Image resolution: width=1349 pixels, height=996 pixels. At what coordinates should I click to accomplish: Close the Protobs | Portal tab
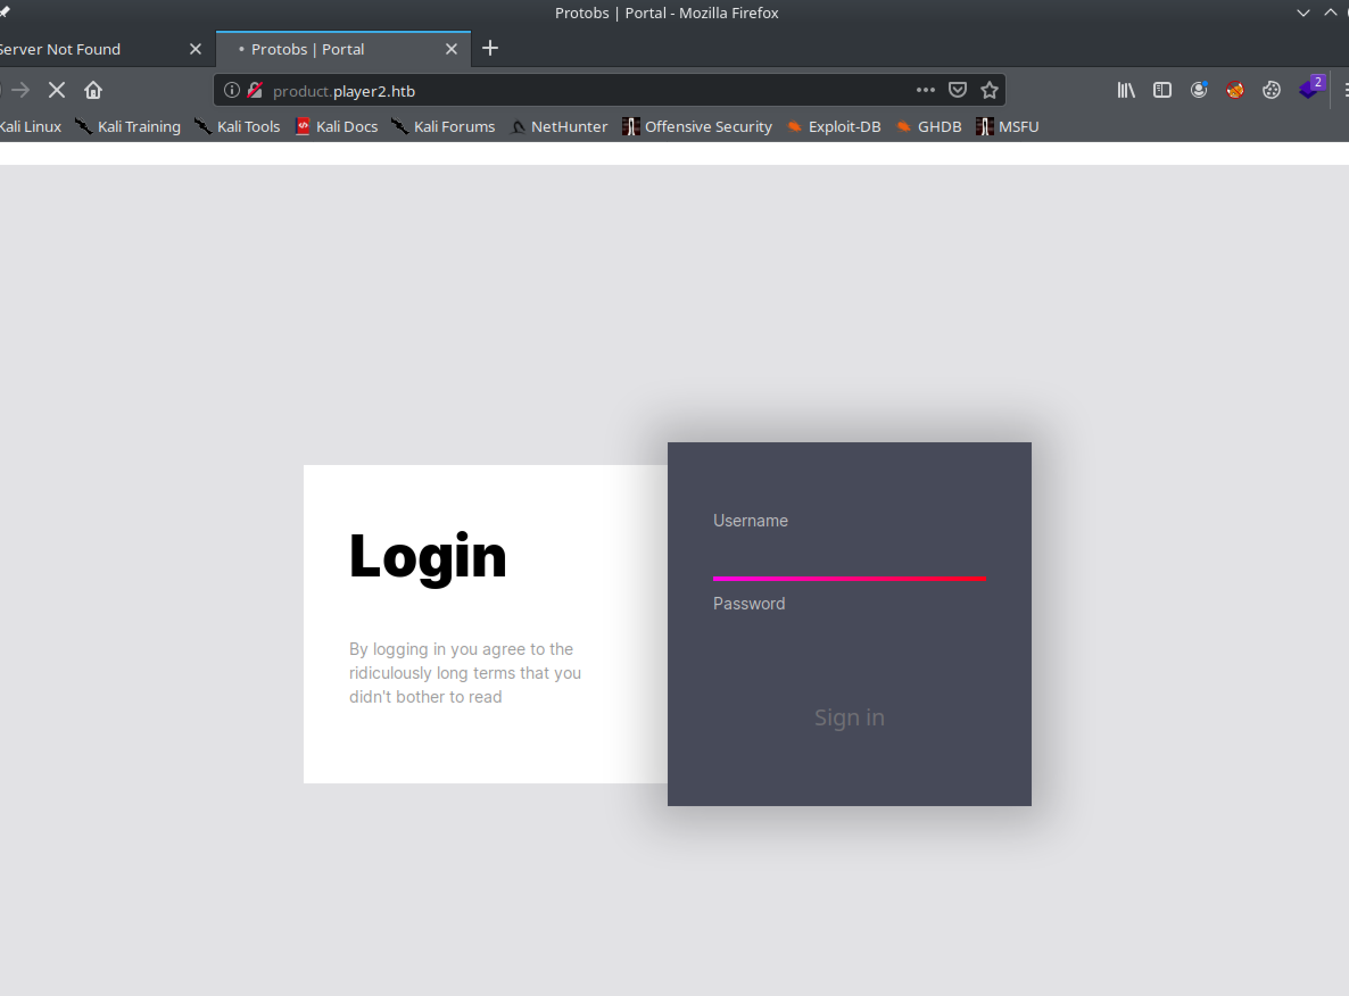[451, 49]
